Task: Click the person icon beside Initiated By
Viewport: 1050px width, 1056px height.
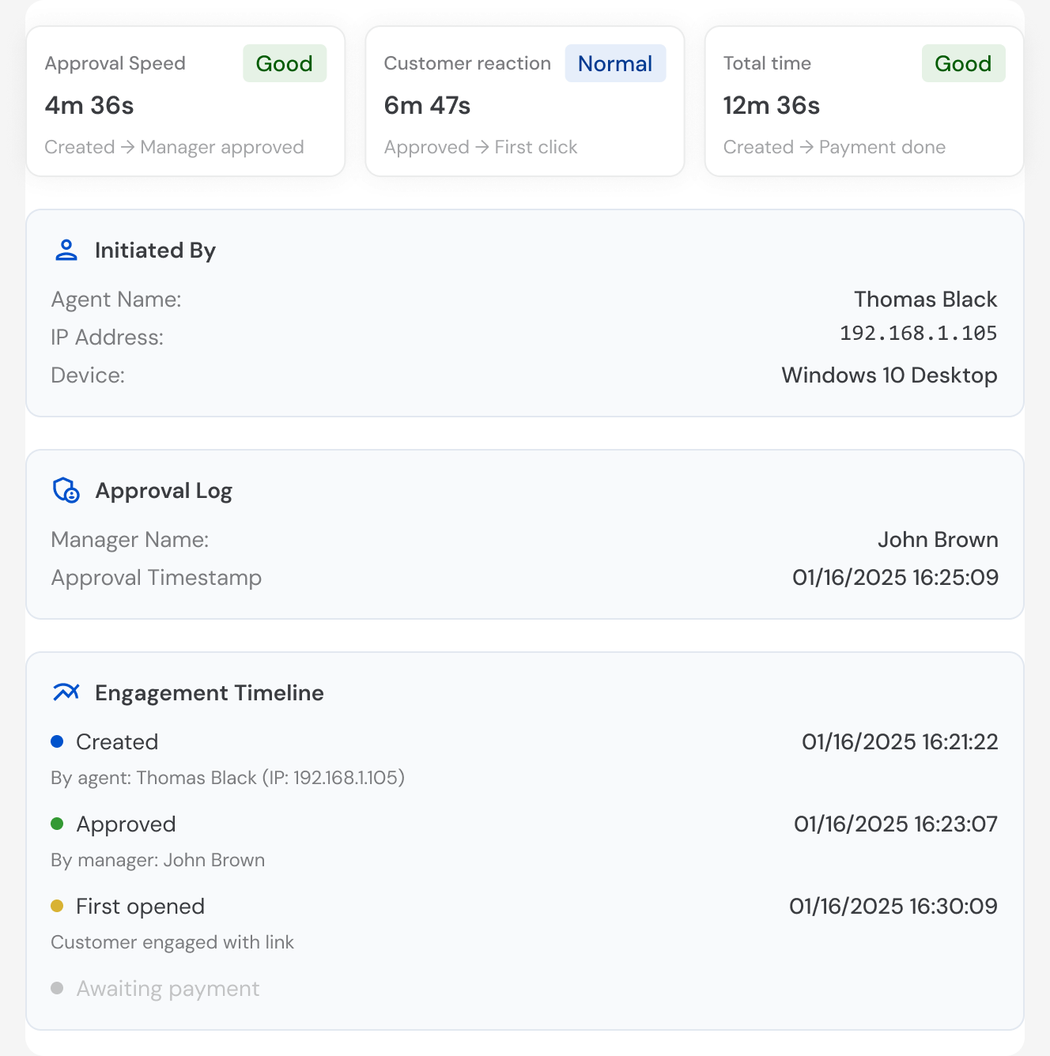Action: point(66,251)
